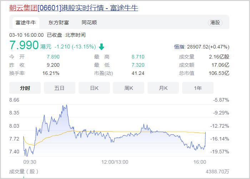Click the 7.72 price axis label
This screenshot has height=179, width=250.
point(14,139)
